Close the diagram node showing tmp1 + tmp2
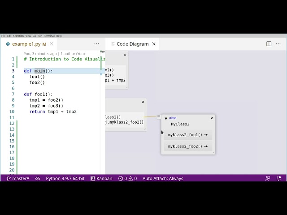This screenshot has width=287, height=215. click(125, 55)
